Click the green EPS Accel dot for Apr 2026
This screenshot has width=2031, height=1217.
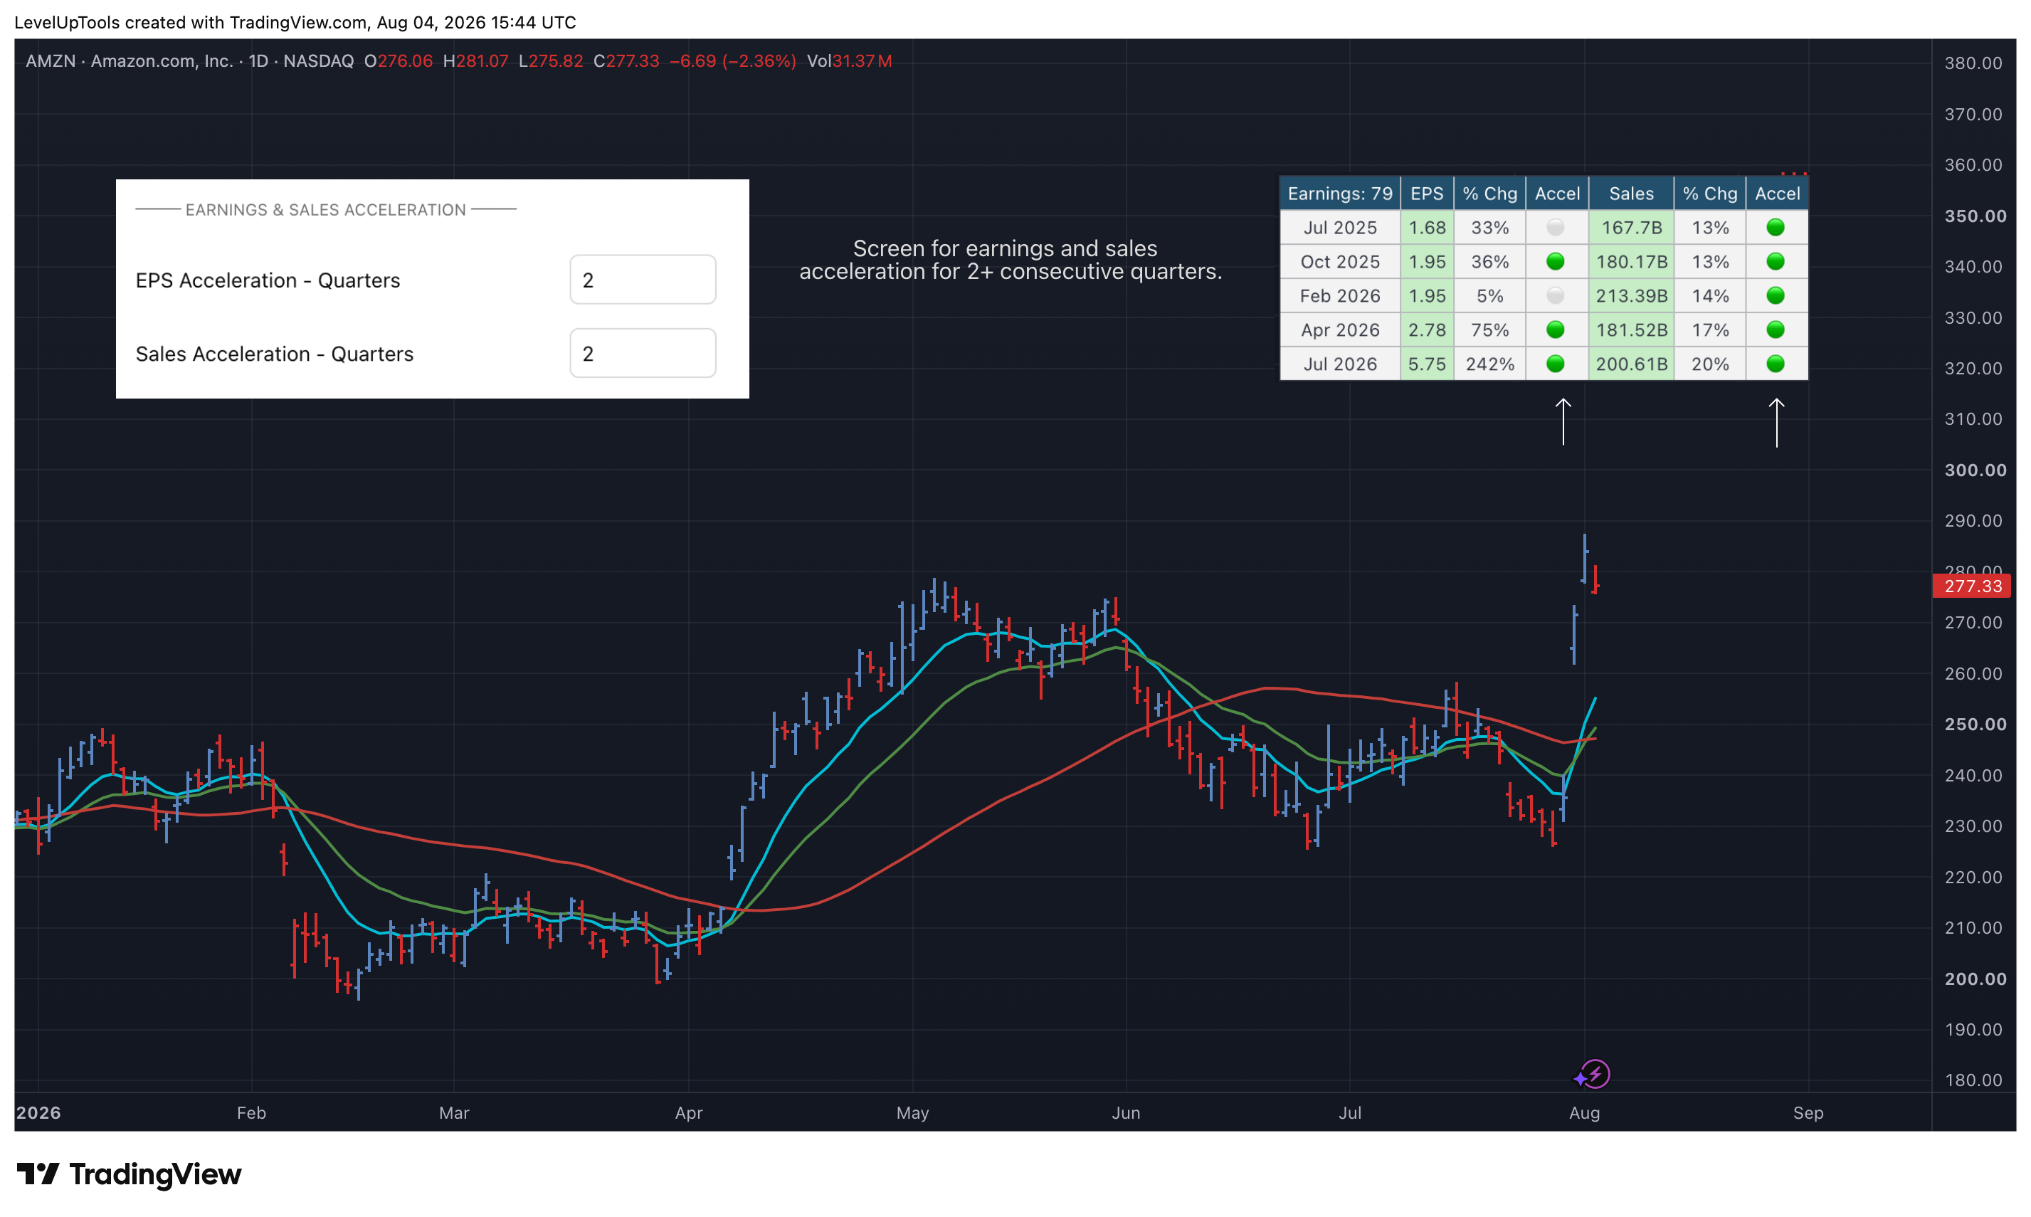(x=1555, y=330)
